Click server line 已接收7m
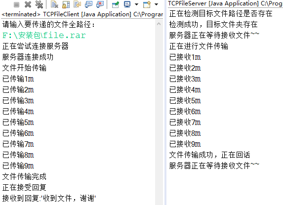The width and height of the screenshot is (283, 205). [x=185, y=122]
